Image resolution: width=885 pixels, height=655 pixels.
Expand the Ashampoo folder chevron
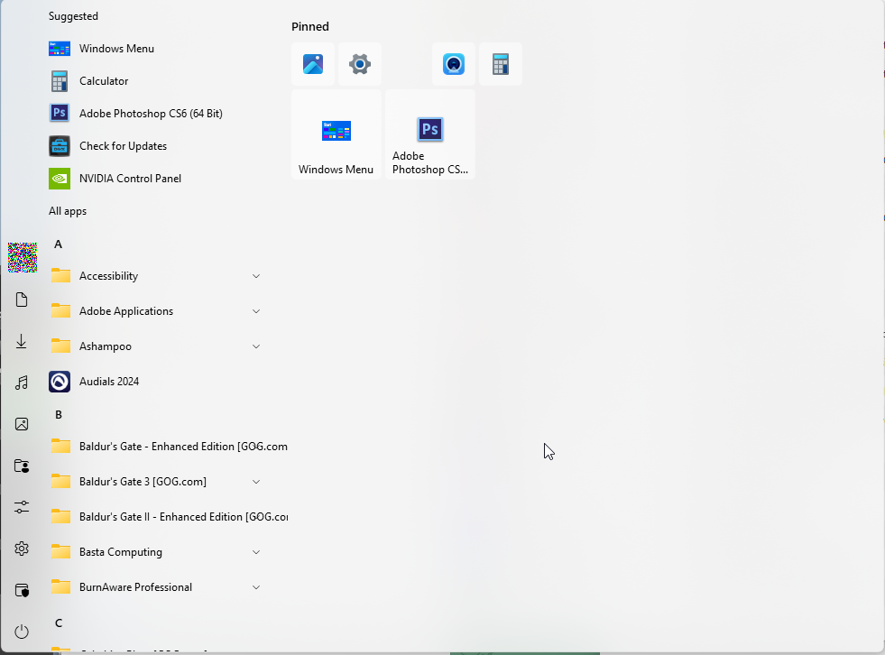[x=256, y=346]
